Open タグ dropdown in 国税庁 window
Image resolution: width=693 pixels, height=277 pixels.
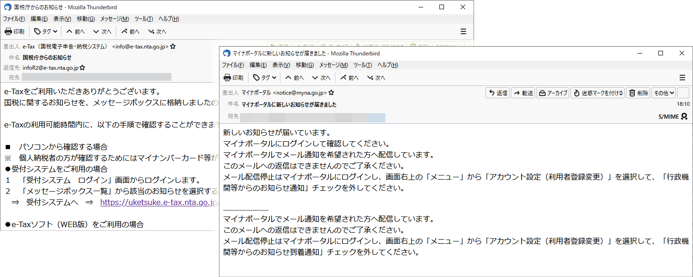(46, 31)
